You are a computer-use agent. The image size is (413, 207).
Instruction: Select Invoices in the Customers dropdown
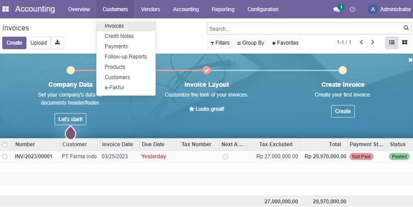coord(126,26)
